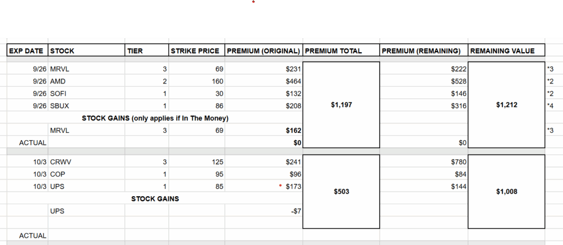Click the PREMIUM (REMAINING) header
This screenshot has width=563, height=245.
pyautogui.click(x=424, y=51)
